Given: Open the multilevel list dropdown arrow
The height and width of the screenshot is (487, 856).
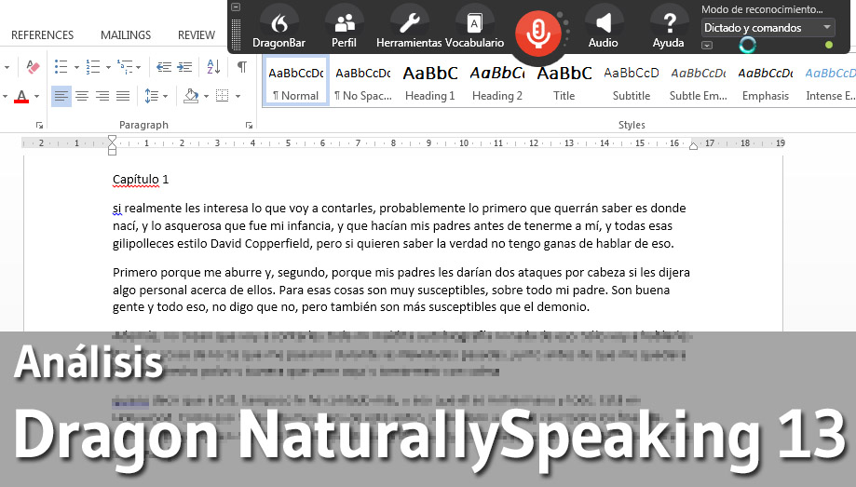Looking at the screenshot, I should (139, 68).
